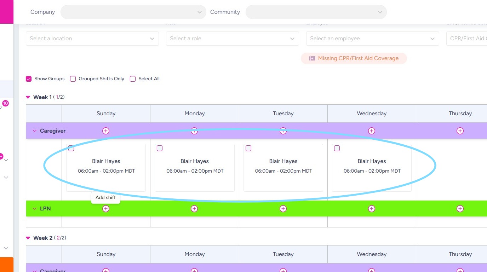Image resolution: width=487 pixels, height=272 pixels.
Task: Open the Select a location dropdown
Action: [92, 39]
